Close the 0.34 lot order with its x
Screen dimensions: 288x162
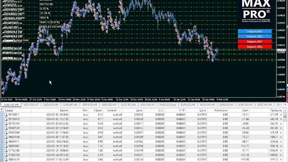(x=281, y=128)
